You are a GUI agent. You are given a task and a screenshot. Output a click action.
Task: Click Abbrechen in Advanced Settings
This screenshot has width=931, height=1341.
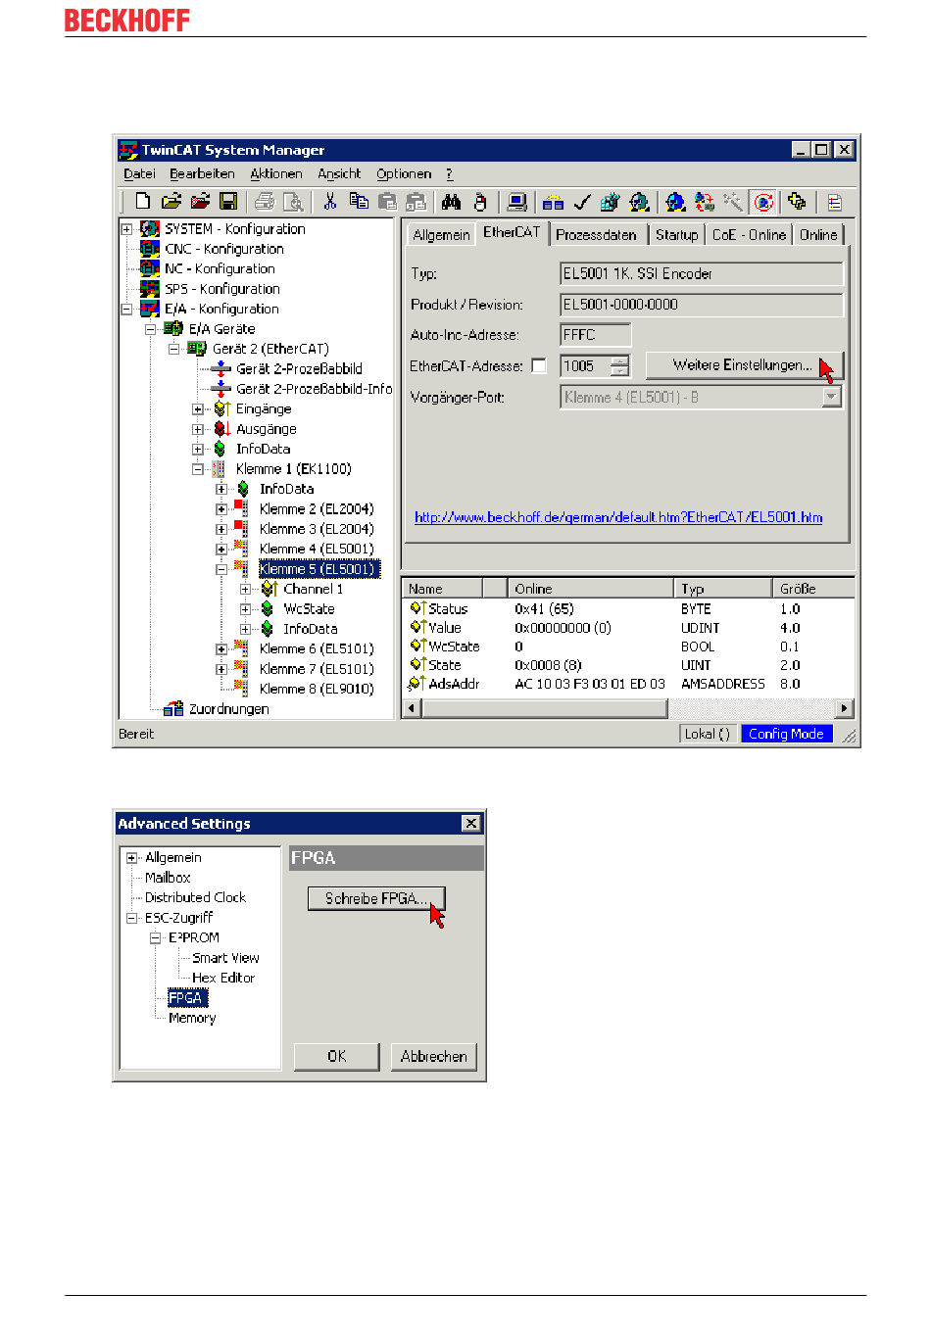[x=434, y=1056]
